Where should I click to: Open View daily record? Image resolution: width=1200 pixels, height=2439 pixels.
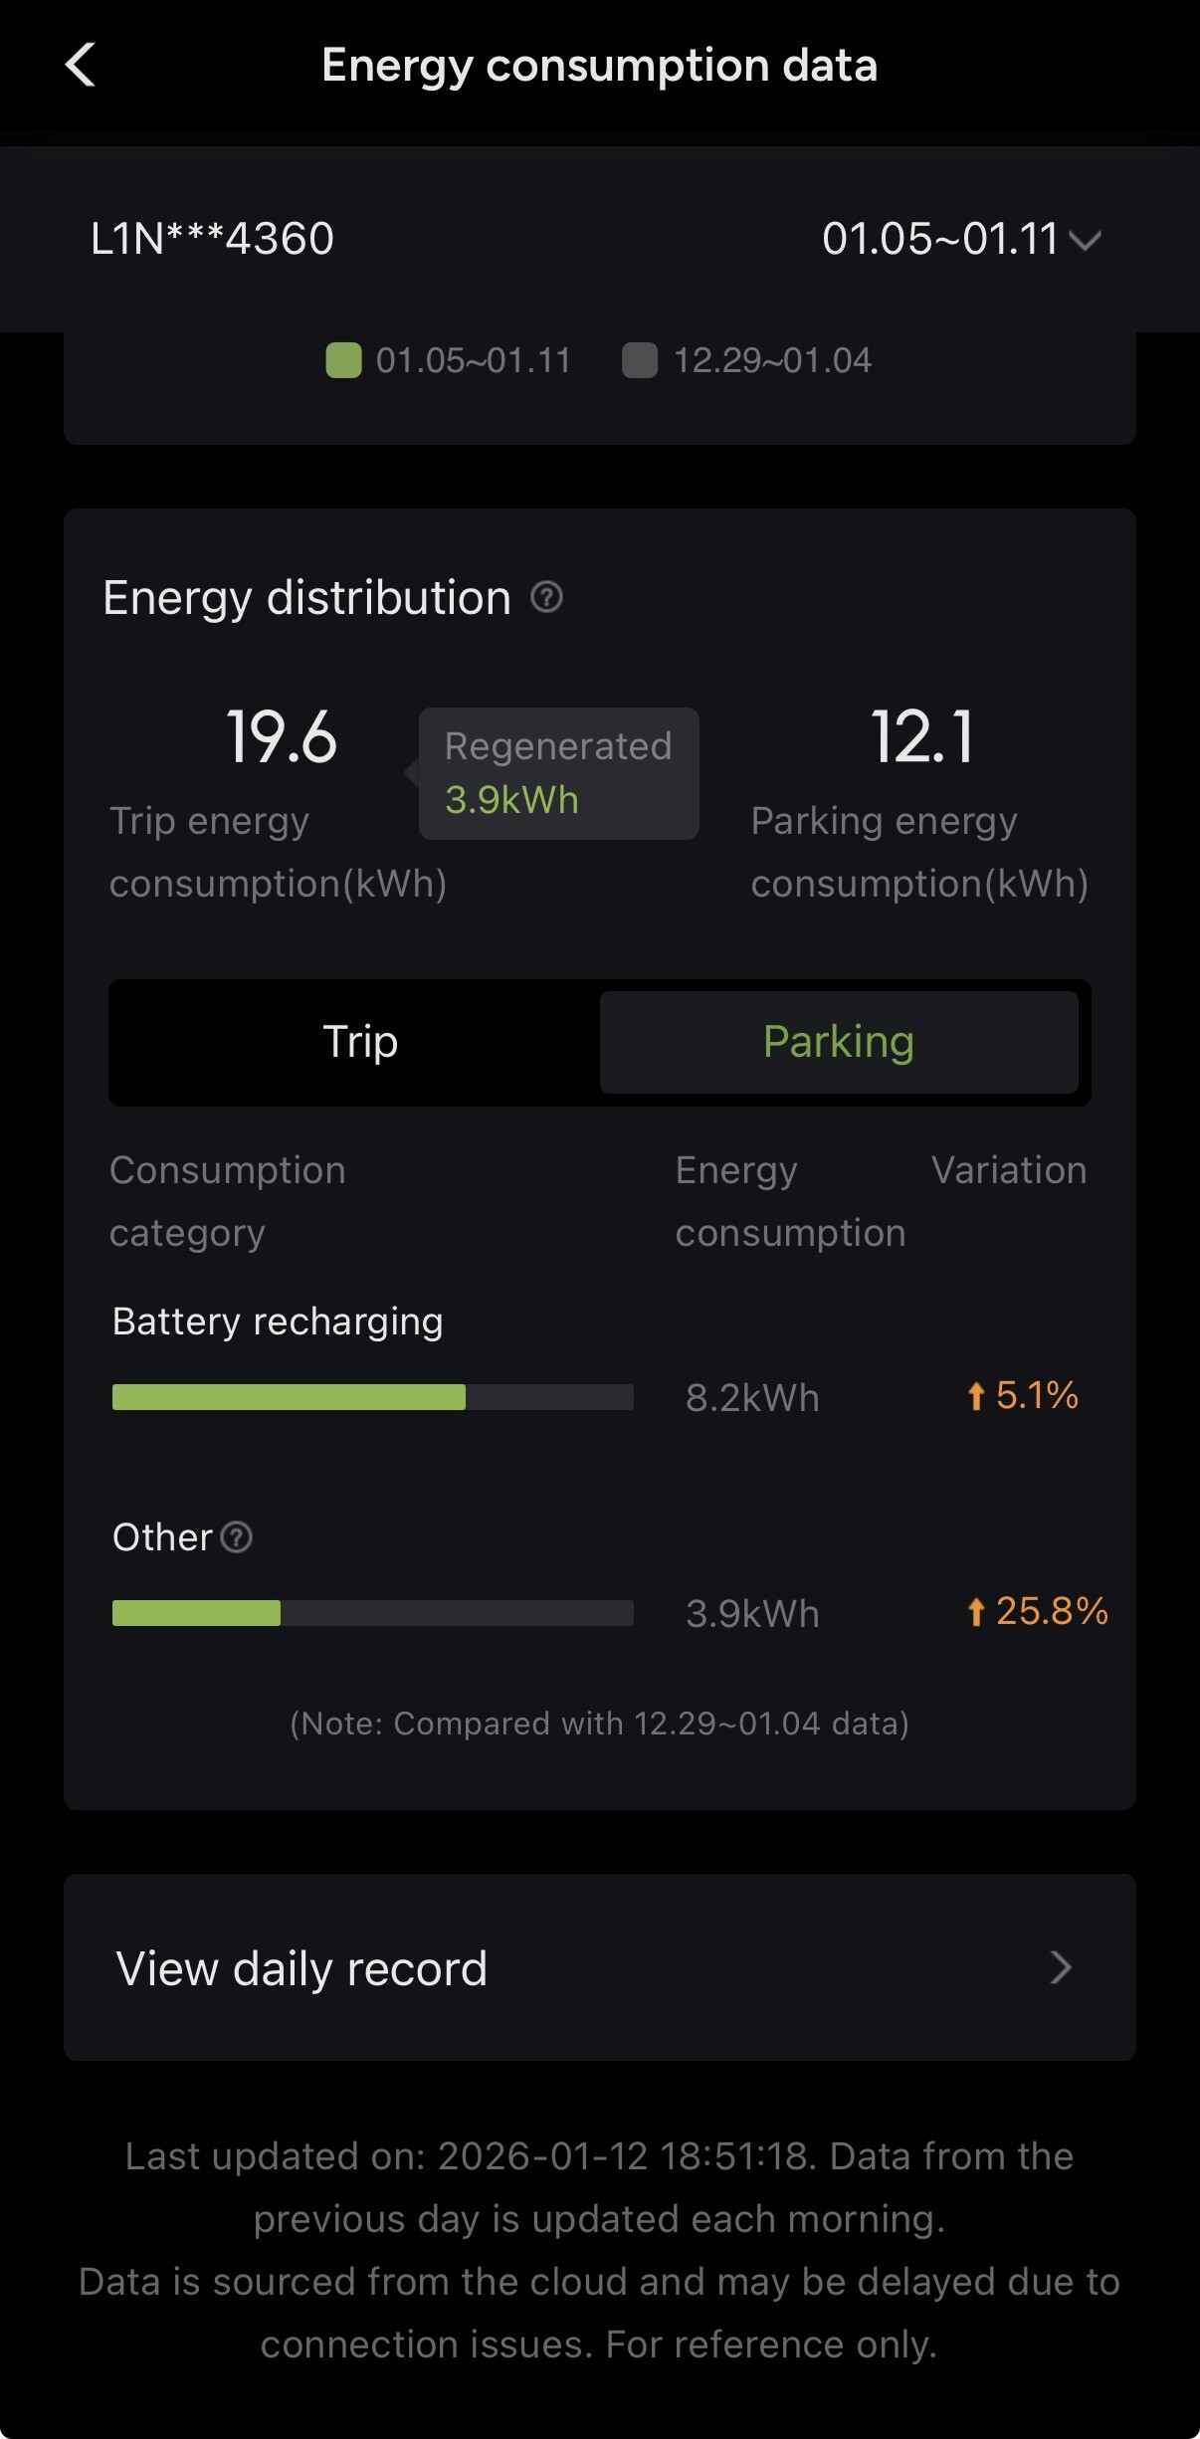click(300, 1968)
